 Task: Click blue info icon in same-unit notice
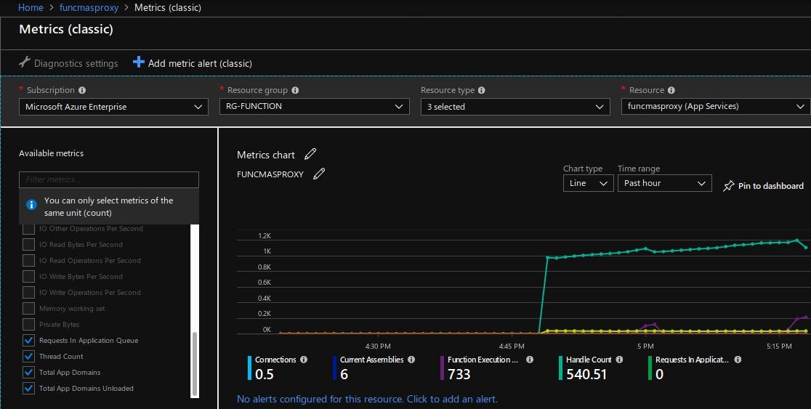click(x=31, y=204)
